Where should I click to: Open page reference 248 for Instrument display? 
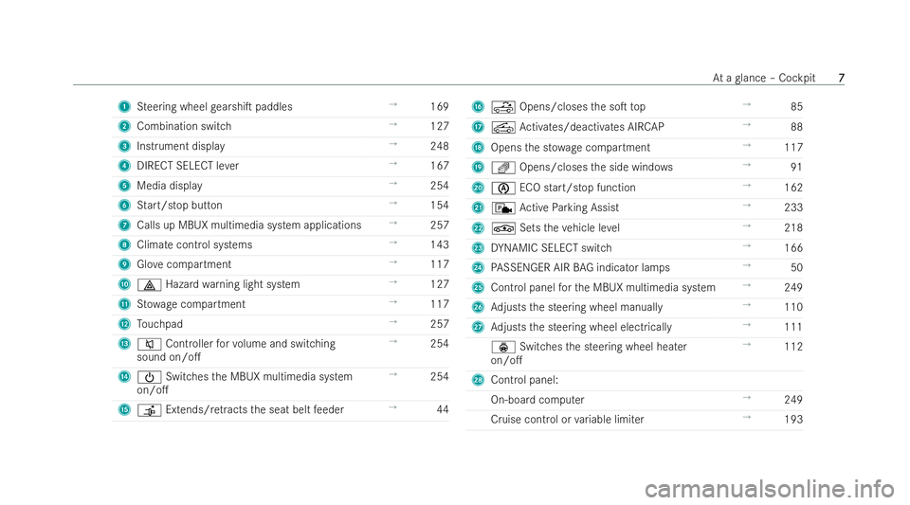[439, 146]
